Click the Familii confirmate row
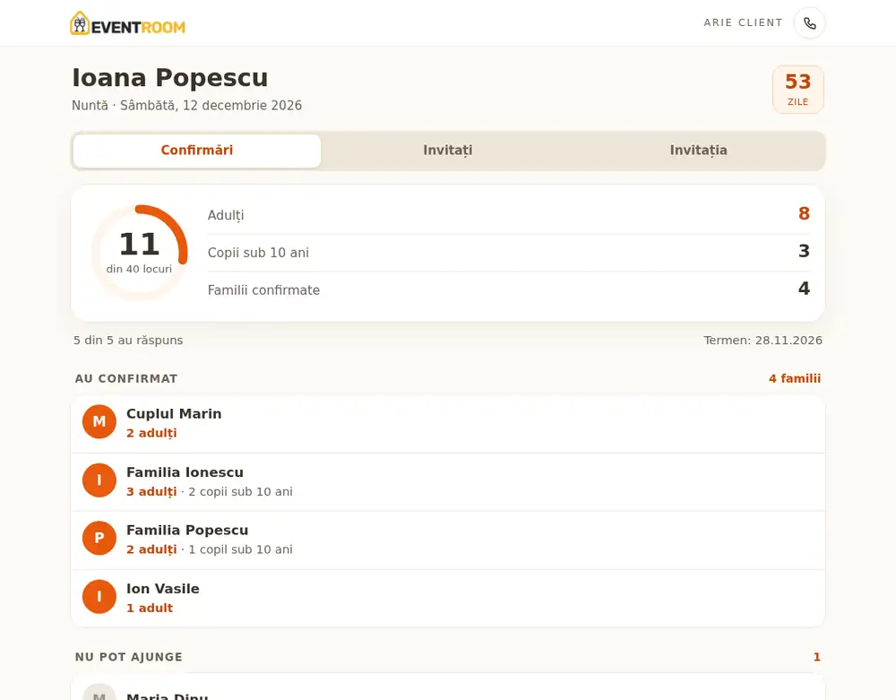Image resolution: width=896 pixels, height=700 pixels. point(509,290)
